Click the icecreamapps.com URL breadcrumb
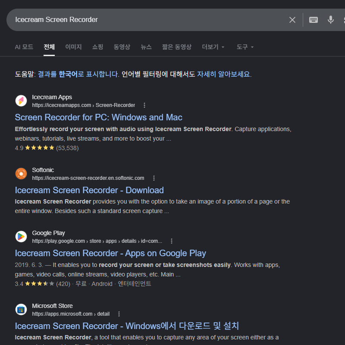The height and width of the screenshot is (345, 345). point(83,105)
